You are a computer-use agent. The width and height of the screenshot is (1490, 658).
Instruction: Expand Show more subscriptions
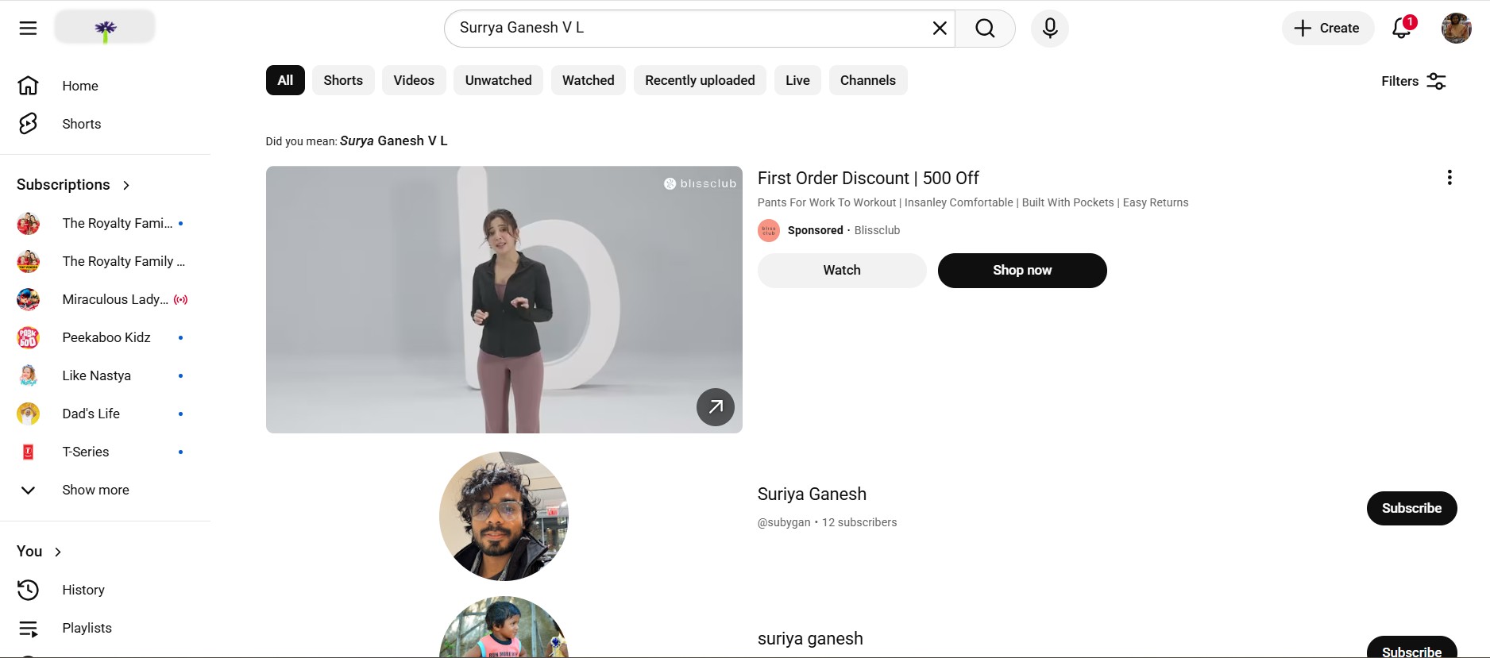(x=95, y=490)
